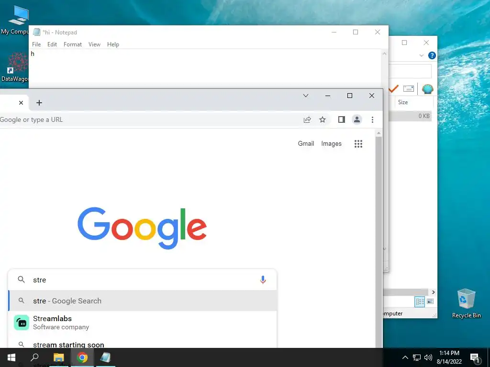Viewport: 490px width, 367px height.
Task: Click the explorer horizontal scroll right arrow
Action: pos(433,292)
